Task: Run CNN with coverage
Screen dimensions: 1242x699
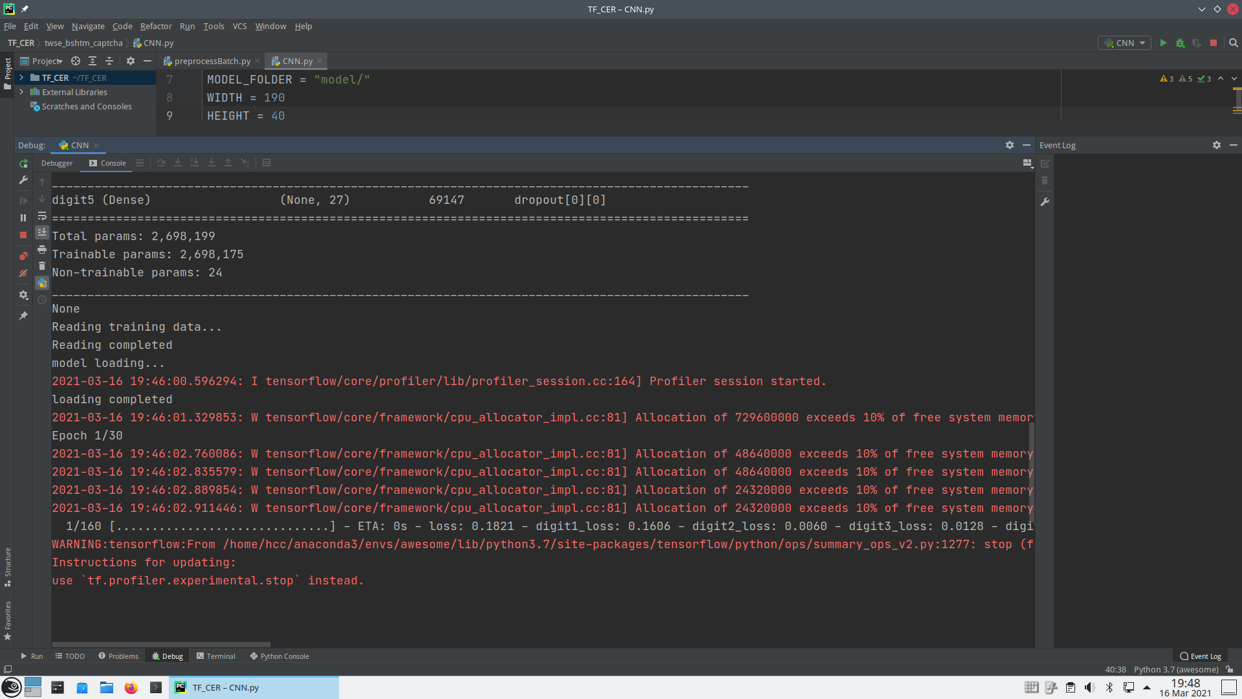Action: [1197, 43]
